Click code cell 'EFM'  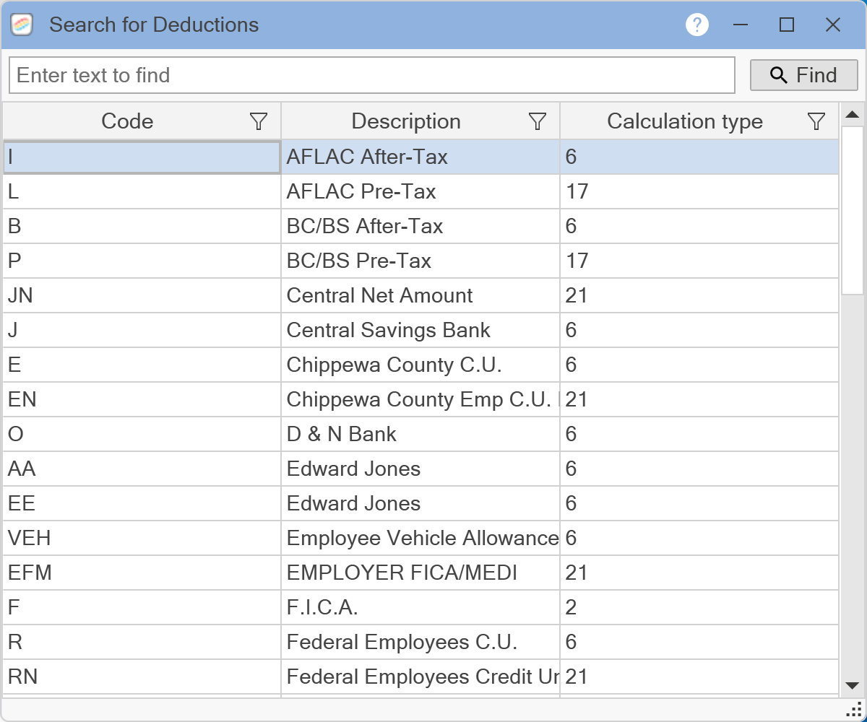pyautogui.click(x=142, y=573)
